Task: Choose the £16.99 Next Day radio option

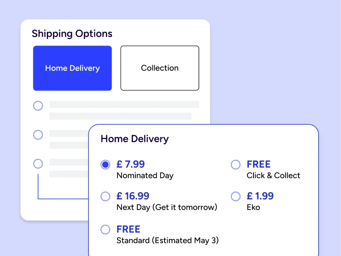Action: tap(105, 196)
